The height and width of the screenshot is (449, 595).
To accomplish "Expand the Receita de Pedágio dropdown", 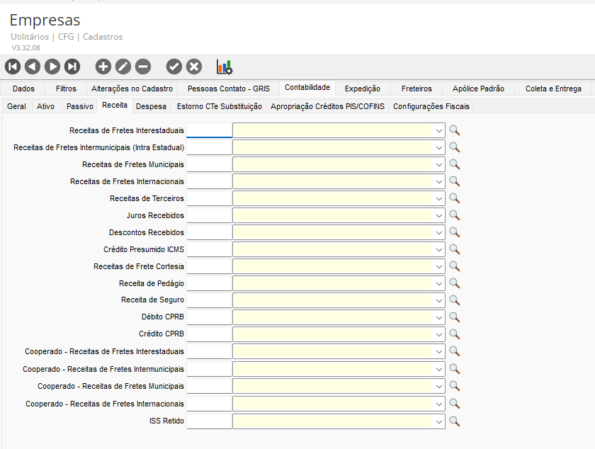I will point(439,283).
